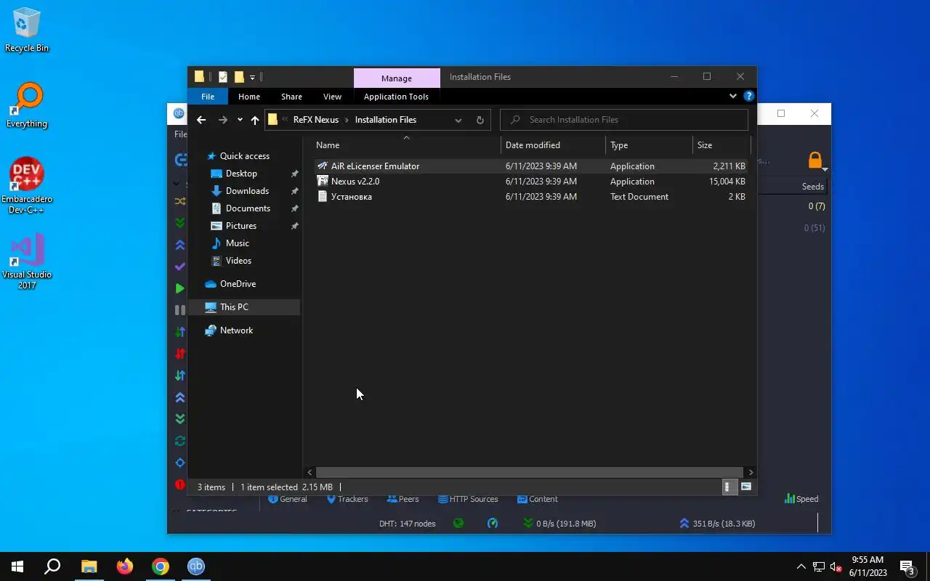Open the address bar history dropdown
Screen dimensions: 930x581
pyautogui.click(x=458, y=120)
